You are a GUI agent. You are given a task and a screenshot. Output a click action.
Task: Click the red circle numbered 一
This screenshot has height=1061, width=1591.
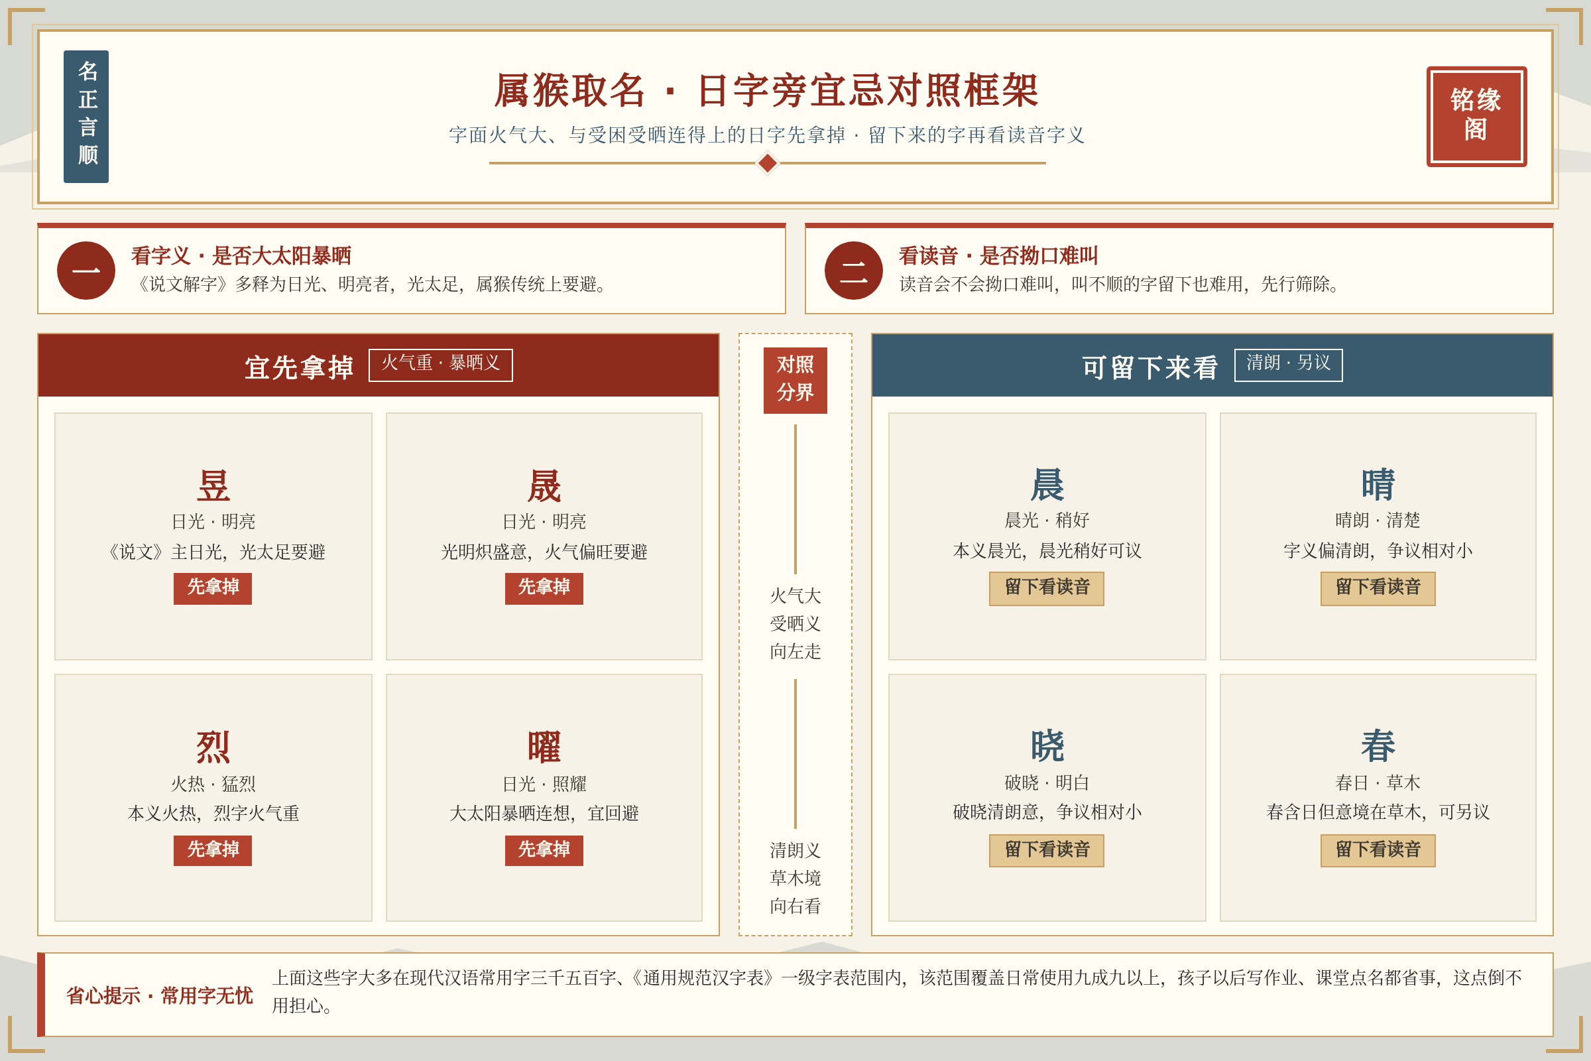[x=86, y=271]
